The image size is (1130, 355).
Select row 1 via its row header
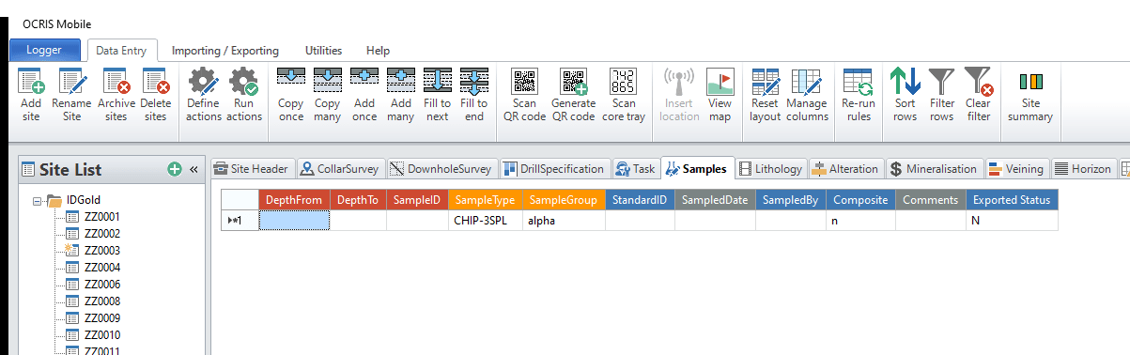[240, 220]
